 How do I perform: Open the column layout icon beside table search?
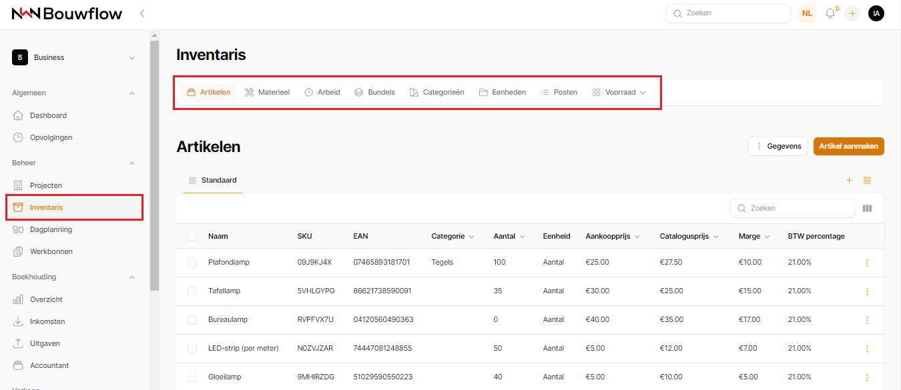(x=867, y=209)
